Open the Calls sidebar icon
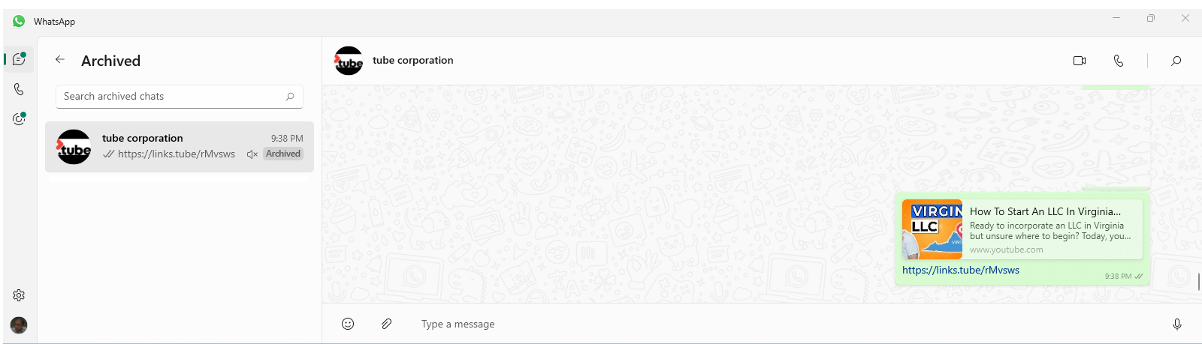 pos(19,89)
